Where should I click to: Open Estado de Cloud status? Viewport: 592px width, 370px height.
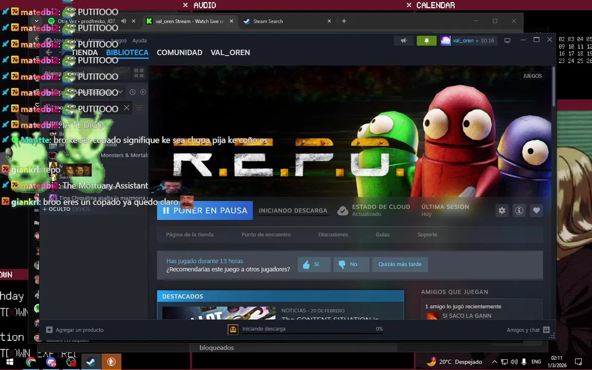pos(374,210)
